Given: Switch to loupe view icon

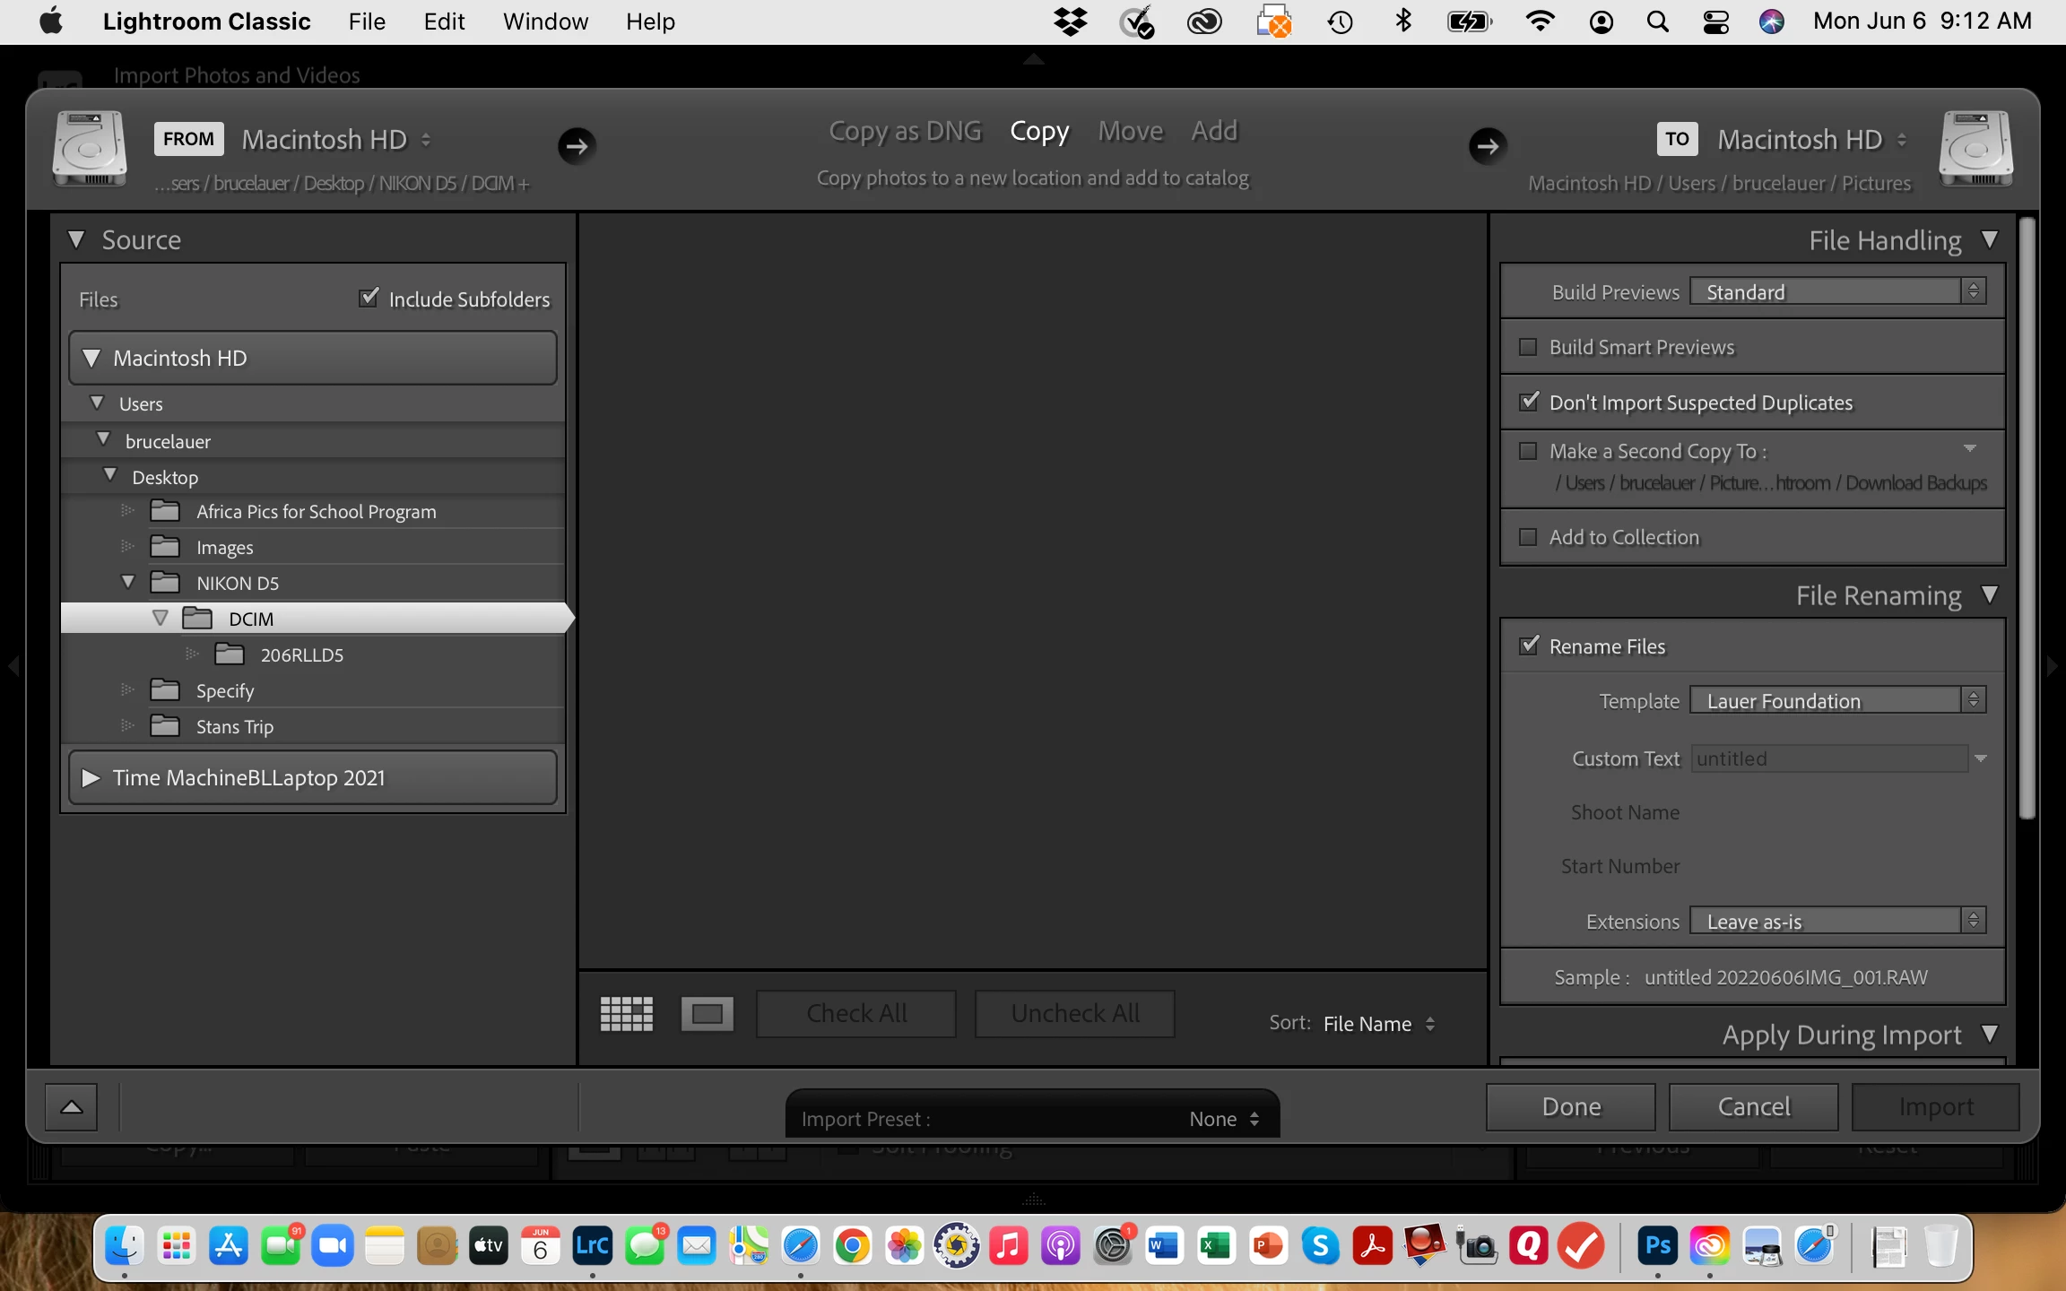Looking at the screenshot, I should pyautogui.click(x=707, y=1014).
